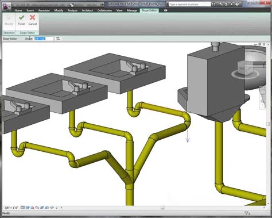
Task: Open the Visual Style icon in view control bar
Action: click(28, 208)
